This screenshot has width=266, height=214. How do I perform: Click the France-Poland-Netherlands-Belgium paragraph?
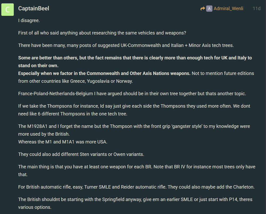[x=132, y=94]
